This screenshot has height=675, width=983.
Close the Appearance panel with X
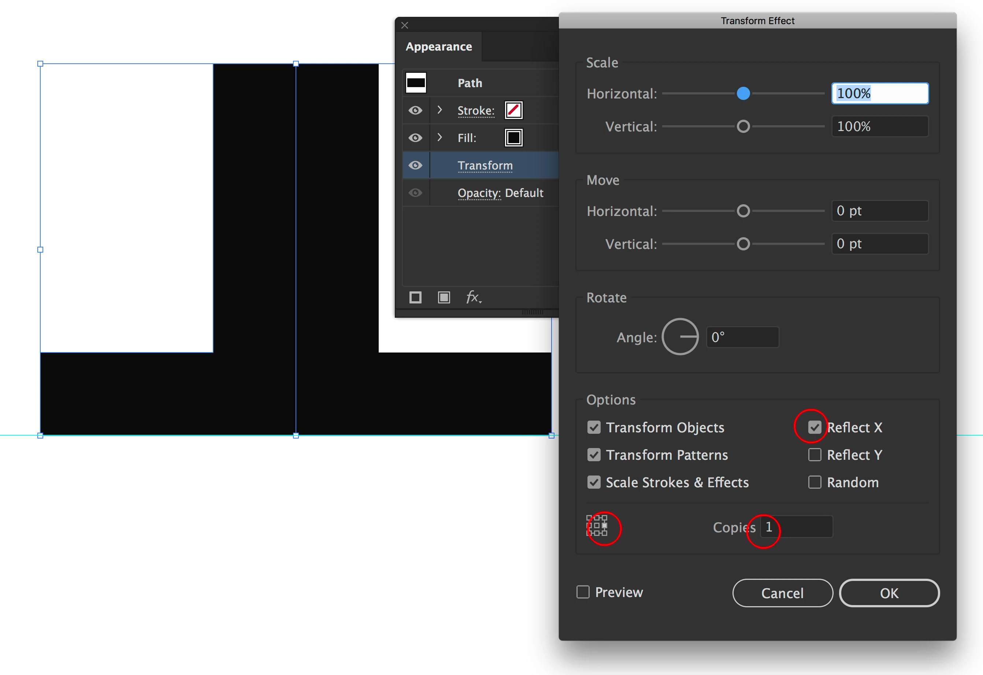pos(405,25)
